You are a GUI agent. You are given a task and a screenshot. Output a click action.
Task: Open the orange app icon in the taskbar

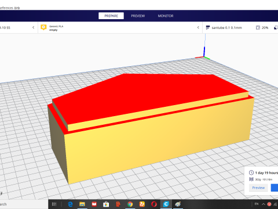[x=142, y=204]
